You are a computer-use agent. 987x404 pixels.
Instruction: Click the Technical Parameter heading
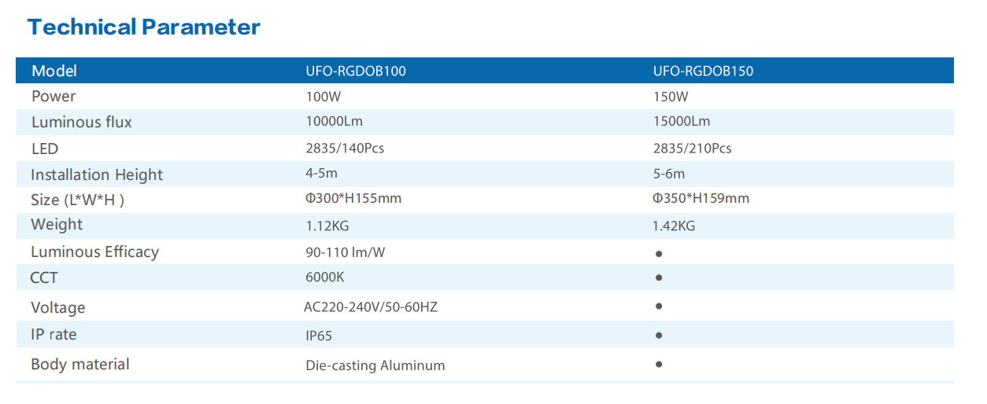(144, 28)
